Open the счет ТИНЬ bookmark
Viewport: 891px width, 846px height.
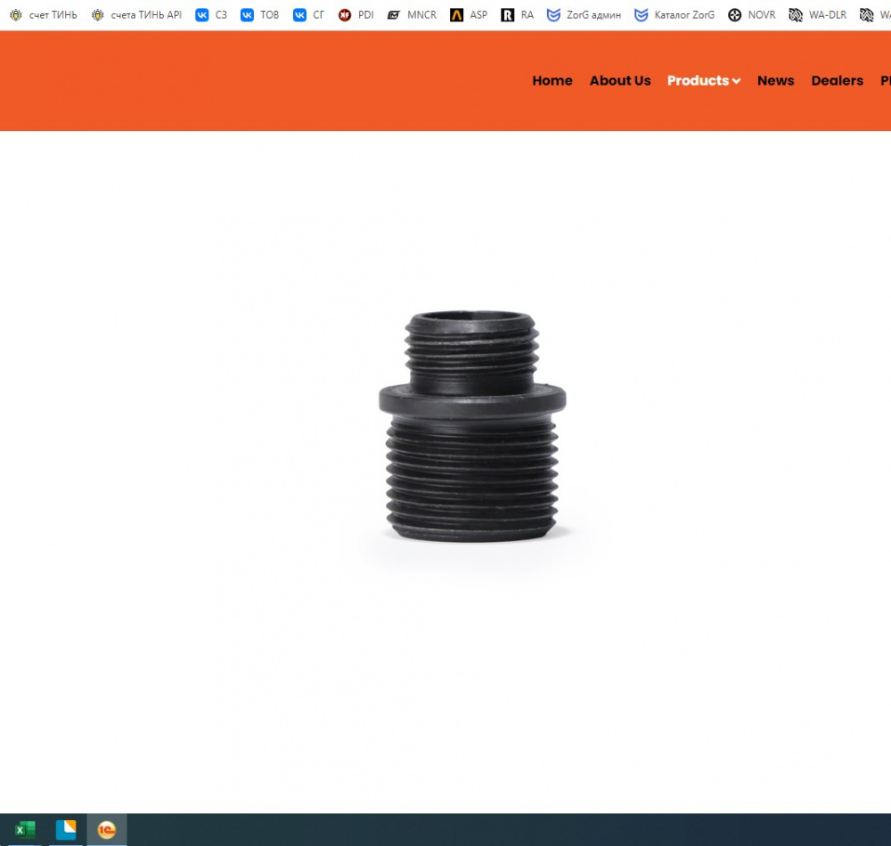pyautogui.click(x=44, y=15)
